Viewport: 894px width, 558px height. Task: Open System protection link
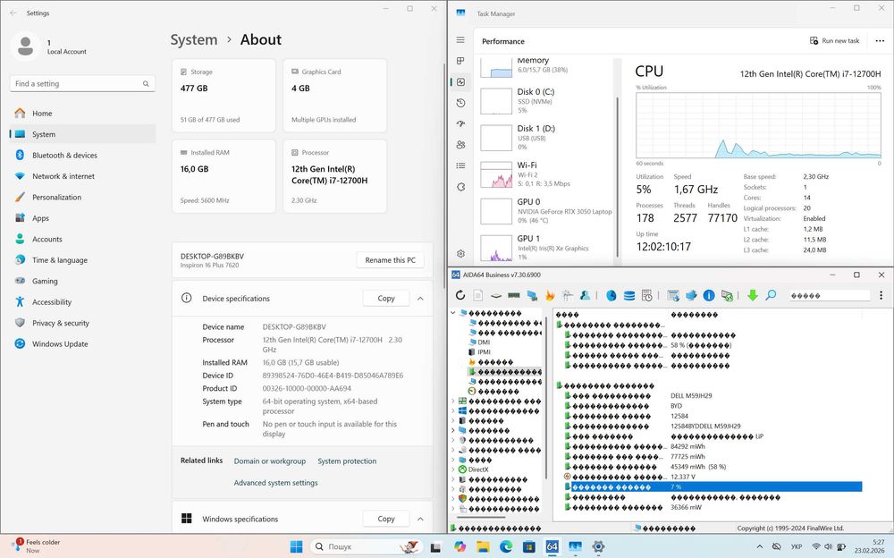point(347,461)
